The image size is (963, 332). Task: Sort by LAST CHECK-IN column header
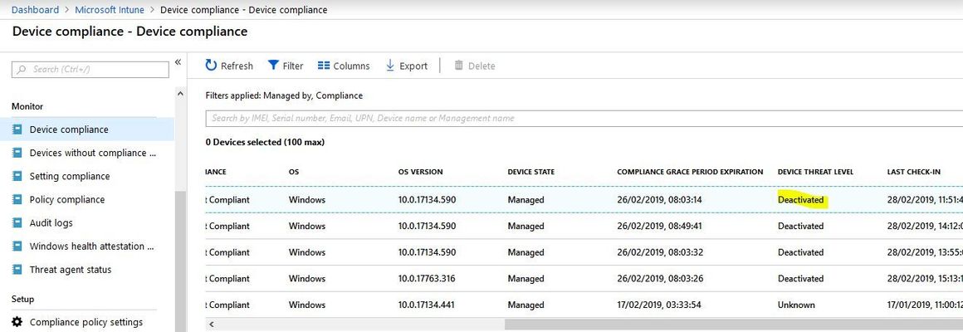(913, 172)
